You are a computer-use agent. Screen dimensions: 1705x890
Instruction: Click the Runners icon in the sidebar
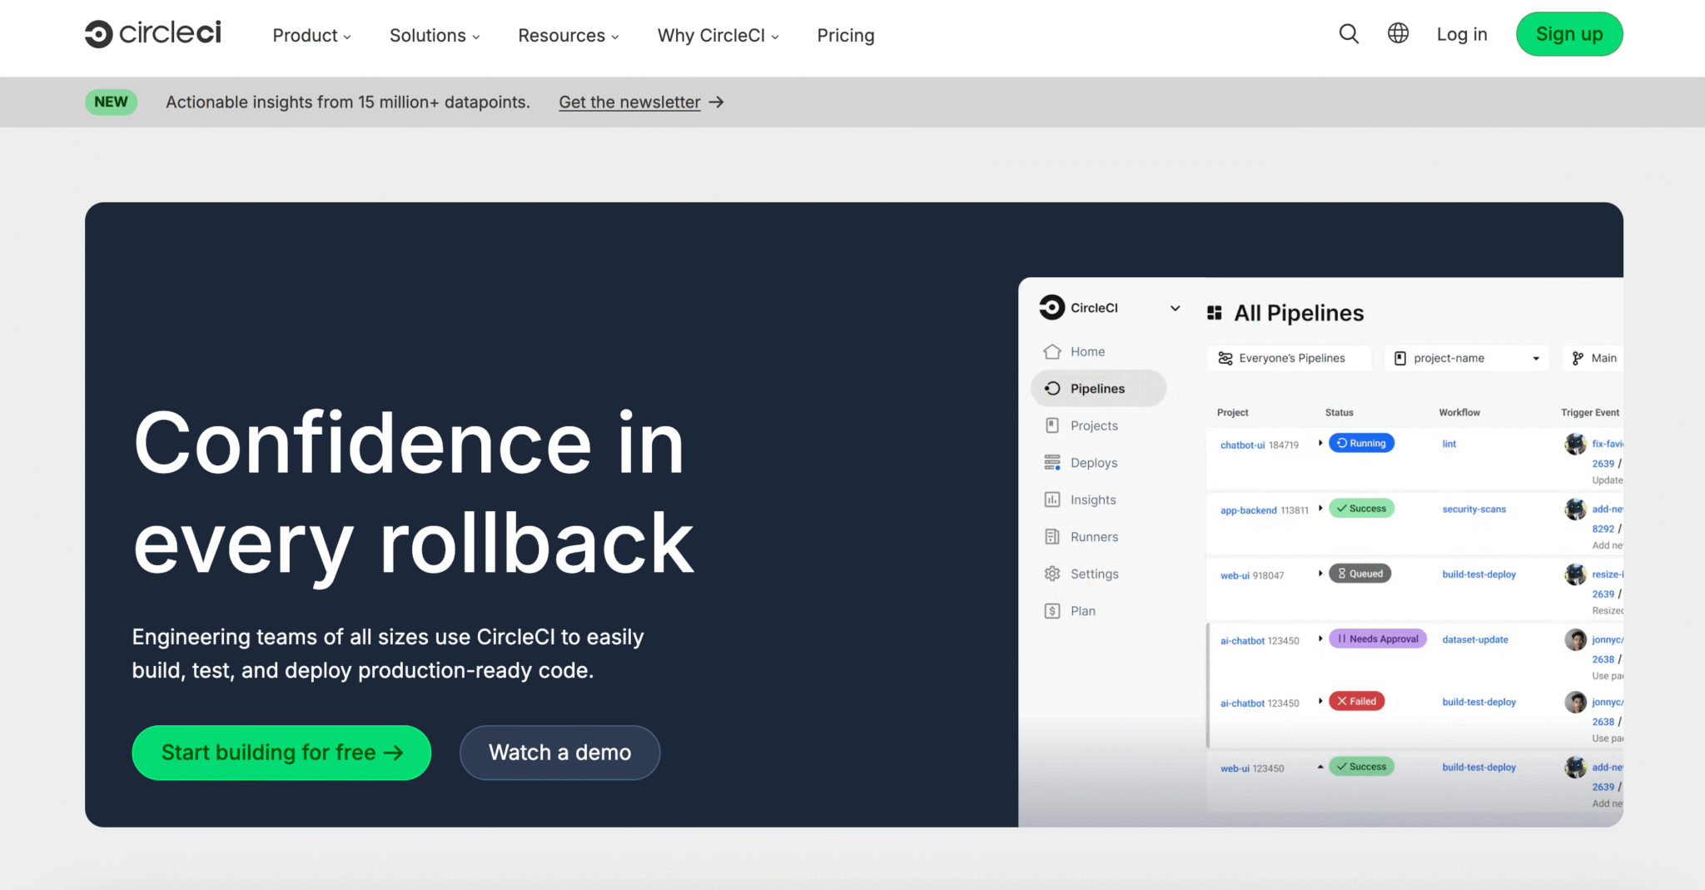(x=1052, y=537)
